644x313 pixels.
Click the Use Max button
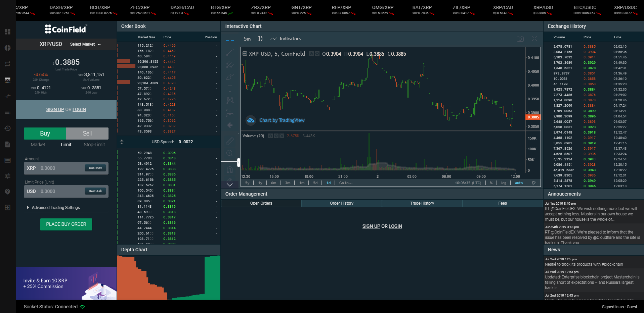click(95, 168)
